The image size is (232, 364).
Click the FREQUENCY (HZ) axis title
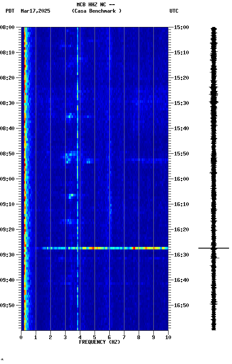tap(100, 342)
